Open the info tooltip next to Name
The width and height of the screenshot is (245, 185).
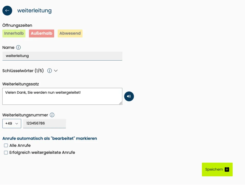pos(18,48)
